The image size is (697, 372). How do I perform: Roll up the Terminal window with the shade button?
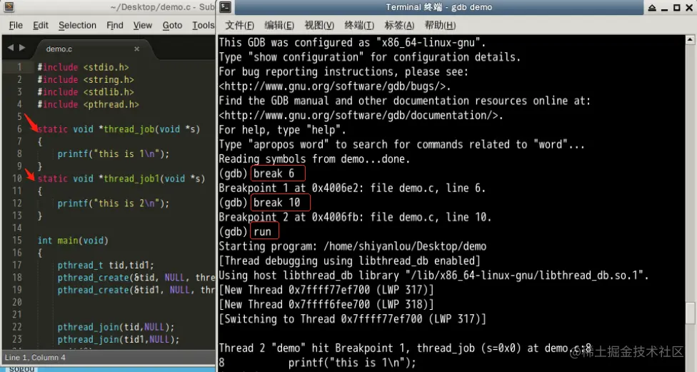(652, 8)
